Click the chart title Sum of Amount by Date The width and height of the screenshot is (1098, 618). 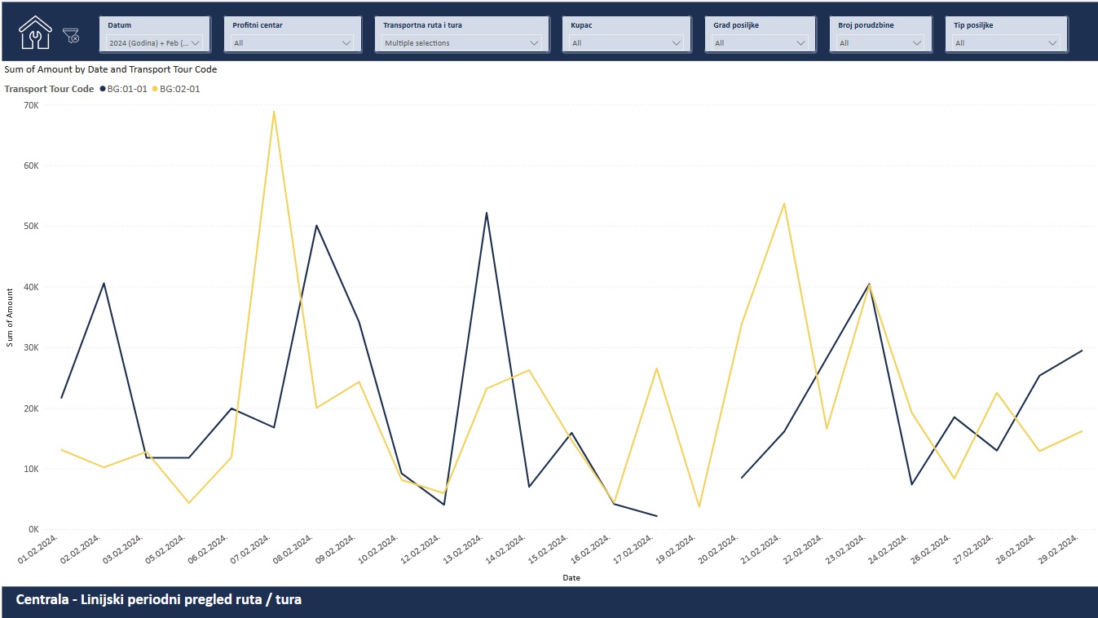click(x=111, y=69)
